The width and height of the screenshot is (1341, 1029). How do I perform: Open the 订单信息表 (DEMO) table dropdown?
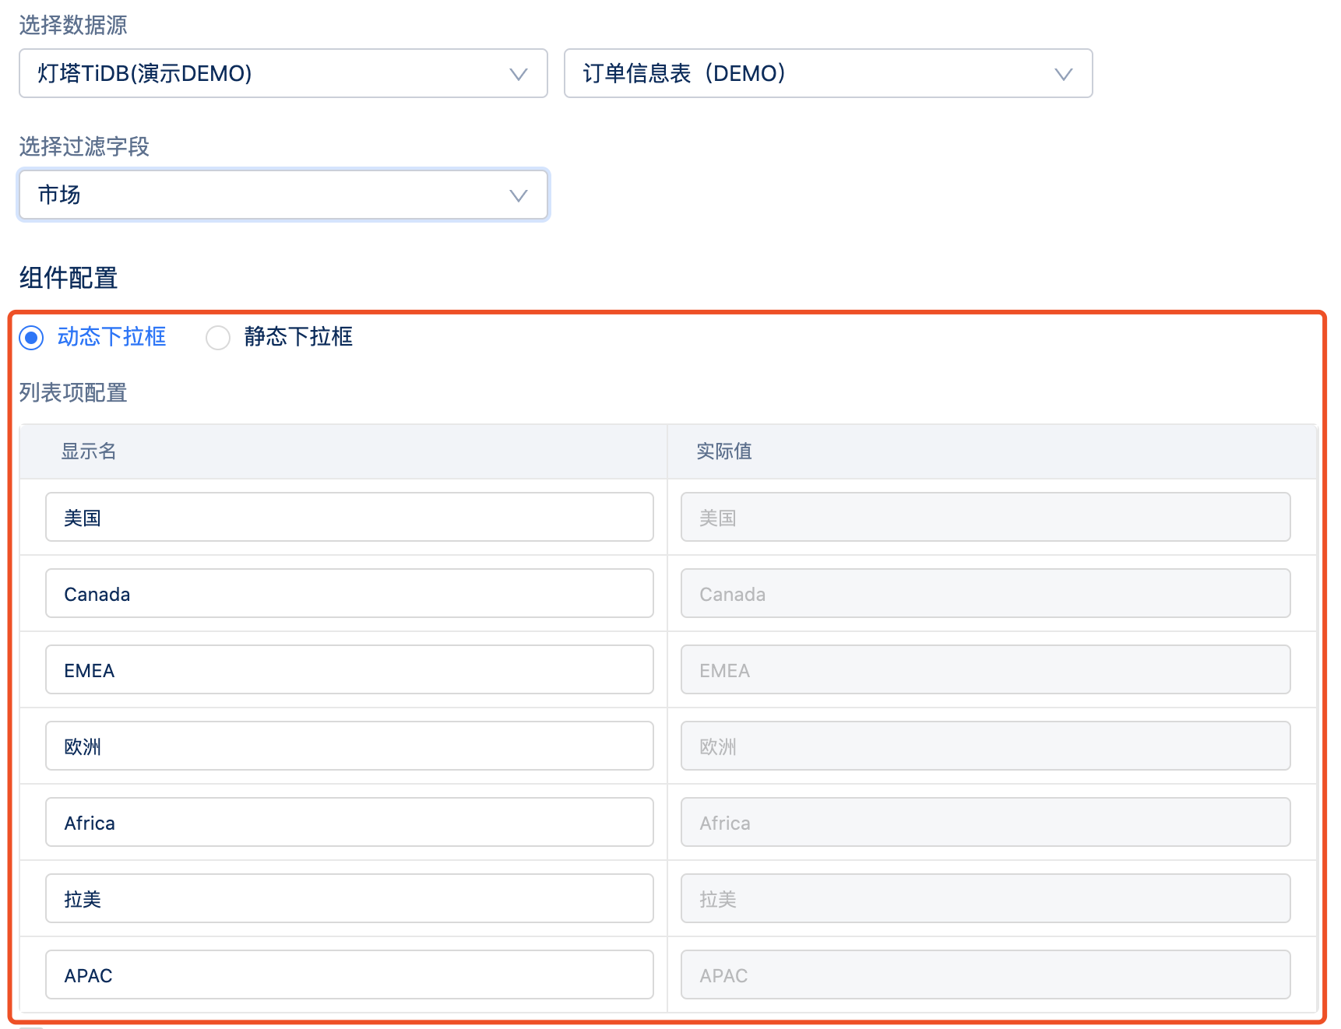tap(828, 73)
